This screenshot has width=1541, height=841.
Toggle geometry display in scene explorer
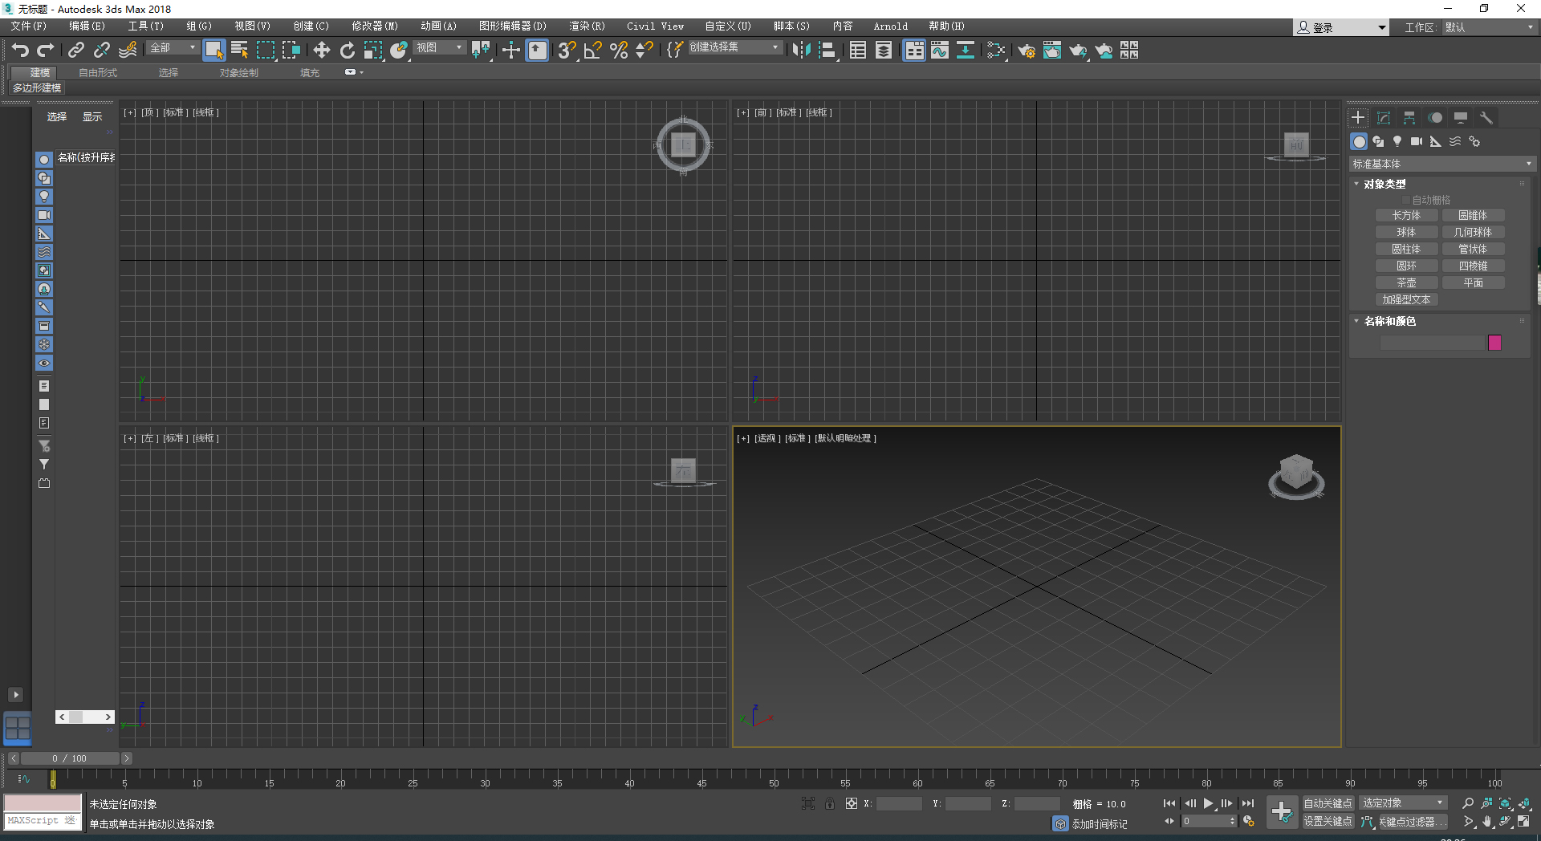coord(44,160)
